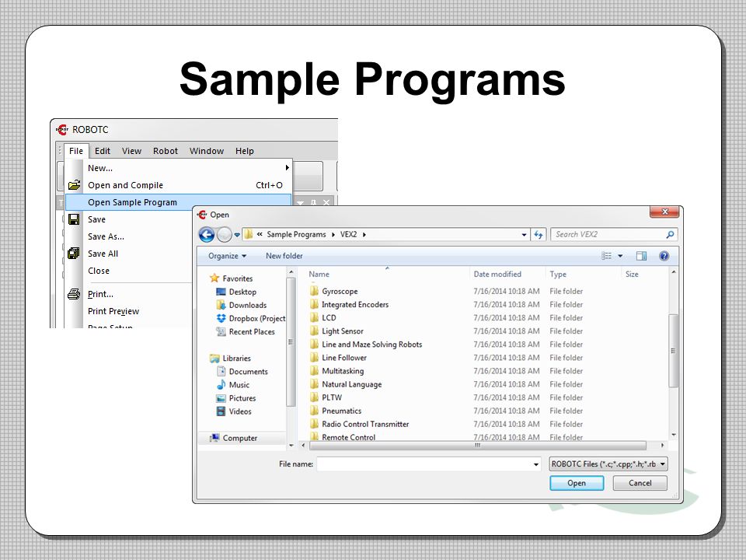Select Downloads in navigation pane
Viewport: 746px width, 560px height.
coord(241,305)
